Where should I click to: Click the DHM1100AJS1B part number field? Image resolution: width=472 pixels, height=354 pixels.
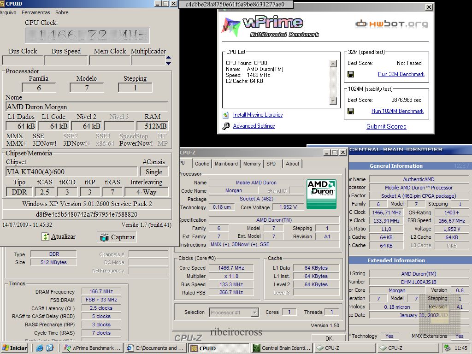419,282
